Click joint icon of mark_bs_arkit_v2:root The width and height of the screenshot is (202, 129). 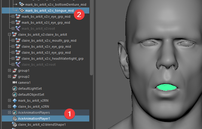click(x=18, y=28)
